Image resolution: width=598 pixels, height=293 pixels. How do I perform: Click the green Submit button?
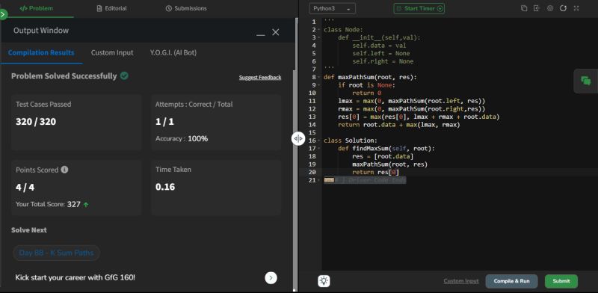(x=561, y=281)
